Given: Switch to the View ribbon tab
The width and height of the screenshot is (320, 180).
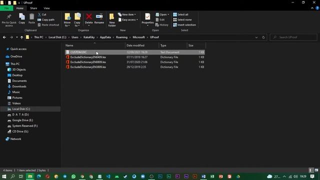Looking at the screenshot, I should 46,8.
